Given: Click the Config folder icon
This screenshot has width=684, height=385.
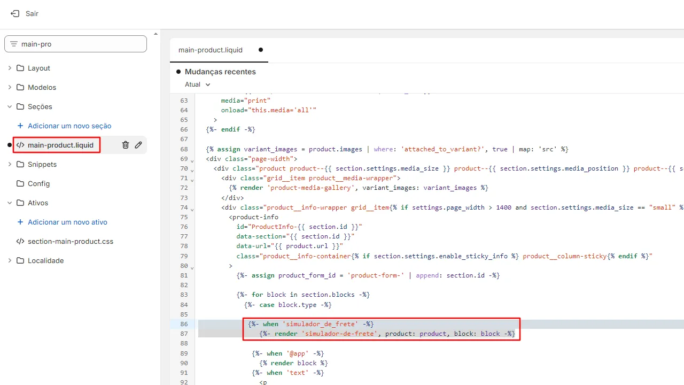Looking at the screenshot, I should click(20, 183).
